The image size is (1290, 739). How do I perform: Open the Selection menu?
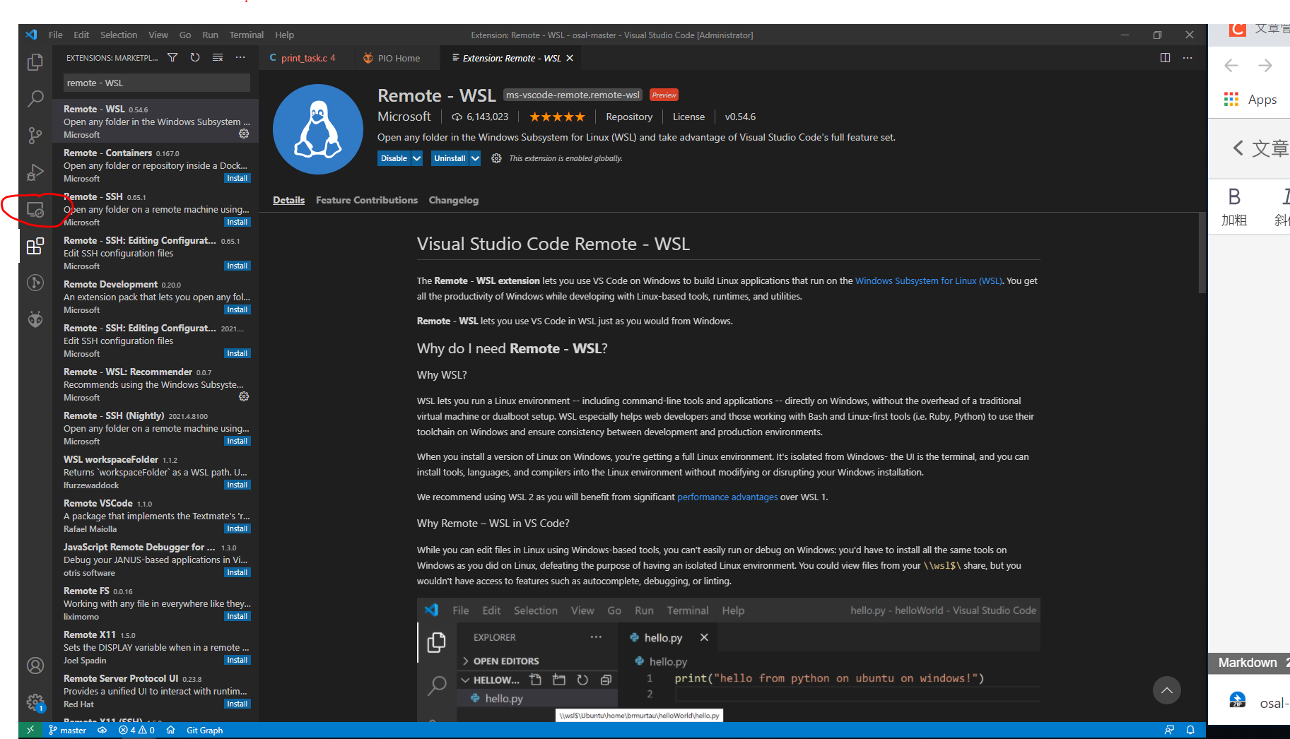pyautogui.click(x=119, y=35)
